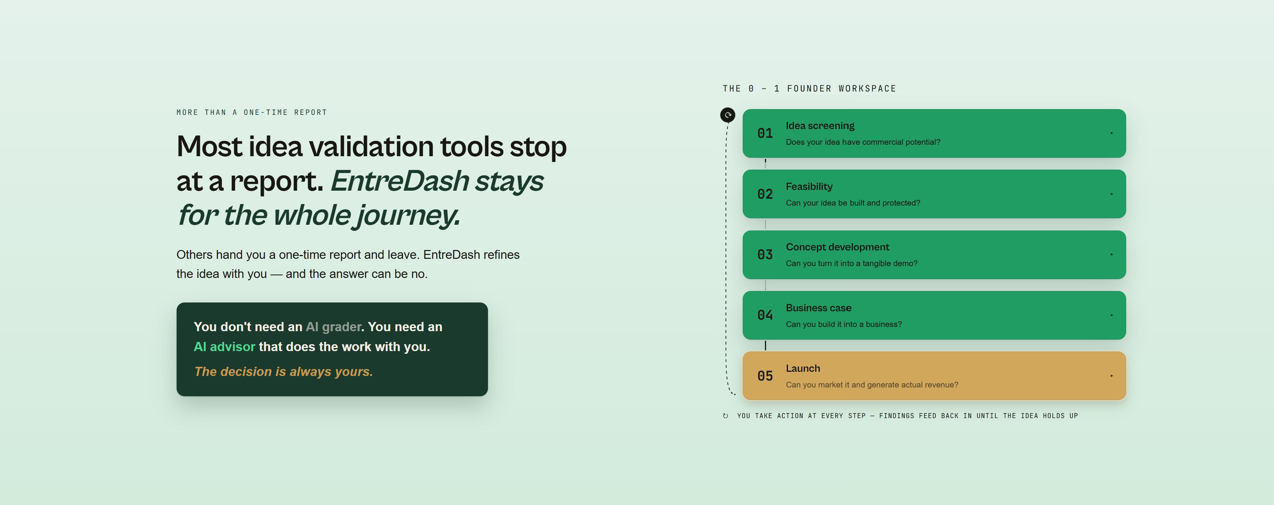Expand the Business case step arrow
This screenshot has height=505, width=1274.
point(1111,315)
